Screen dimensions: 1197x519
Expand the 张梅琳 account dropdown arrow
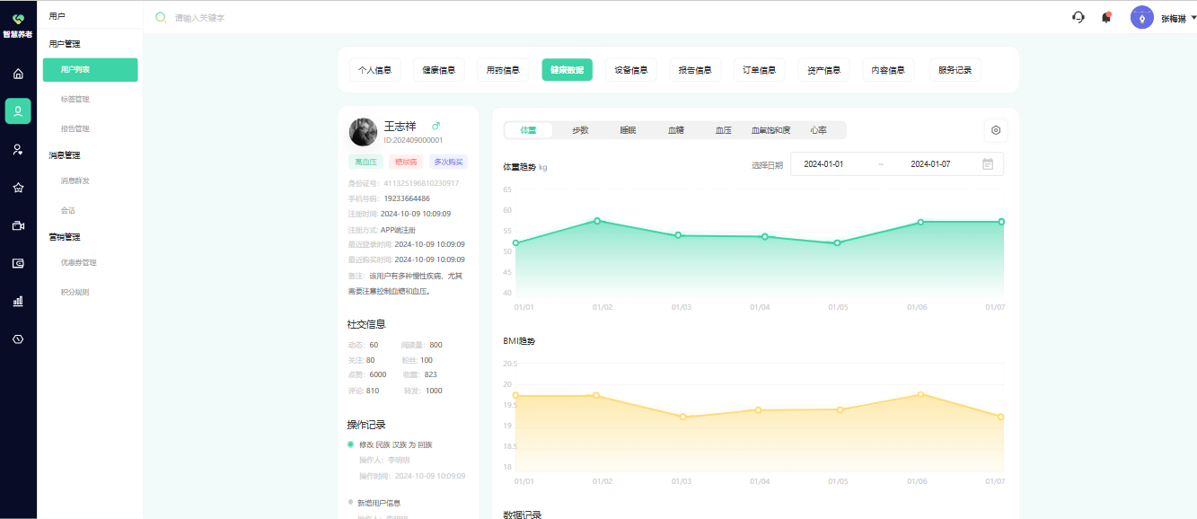1193,18
